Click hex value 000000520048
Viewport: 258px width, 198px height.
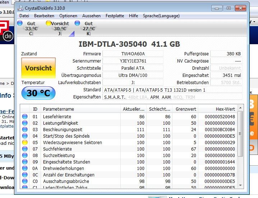[220, 117]
